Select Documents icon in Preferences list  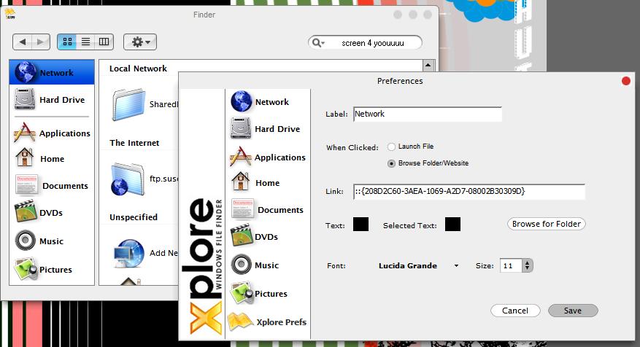242,208
